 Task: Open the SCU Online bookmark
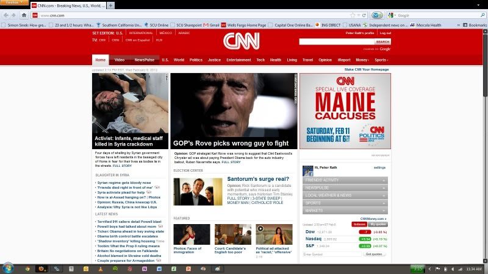[x=156, y=25]
